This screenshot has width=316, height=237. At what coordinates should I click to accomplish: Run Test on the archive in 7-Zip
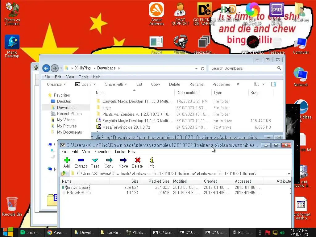point(95,162)
